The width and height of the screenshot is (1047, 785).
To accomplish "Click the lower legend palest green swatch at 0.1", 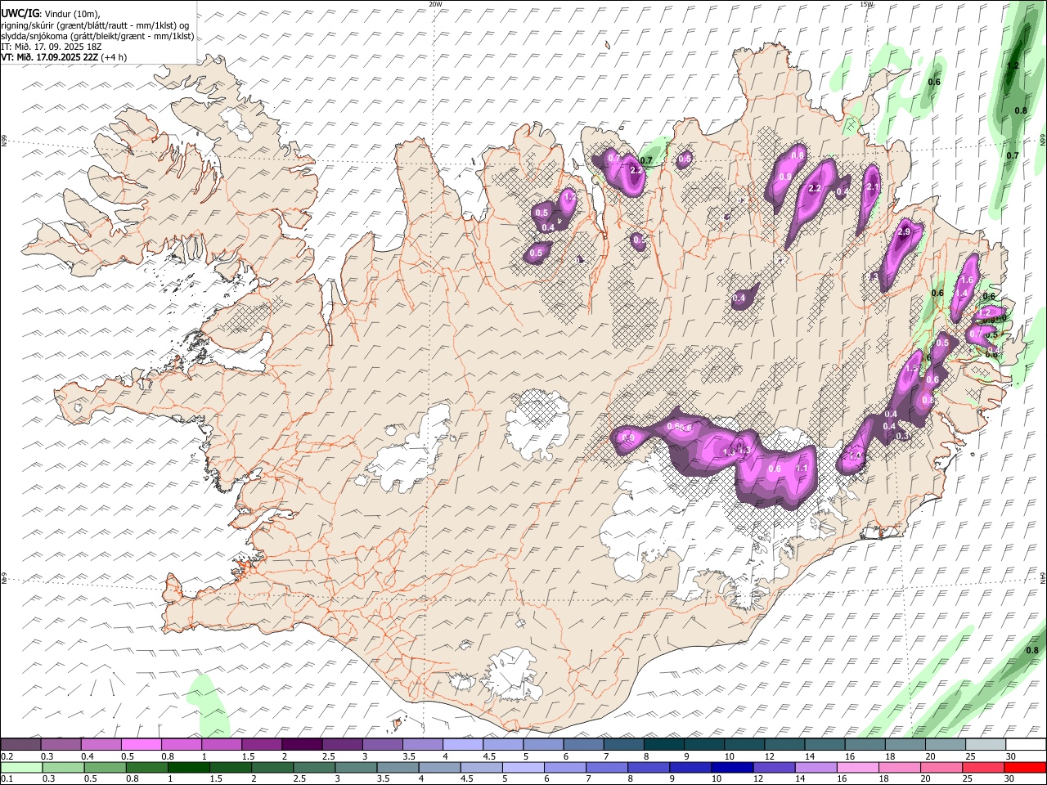I will pyautogui.click(x=21, y=767).
